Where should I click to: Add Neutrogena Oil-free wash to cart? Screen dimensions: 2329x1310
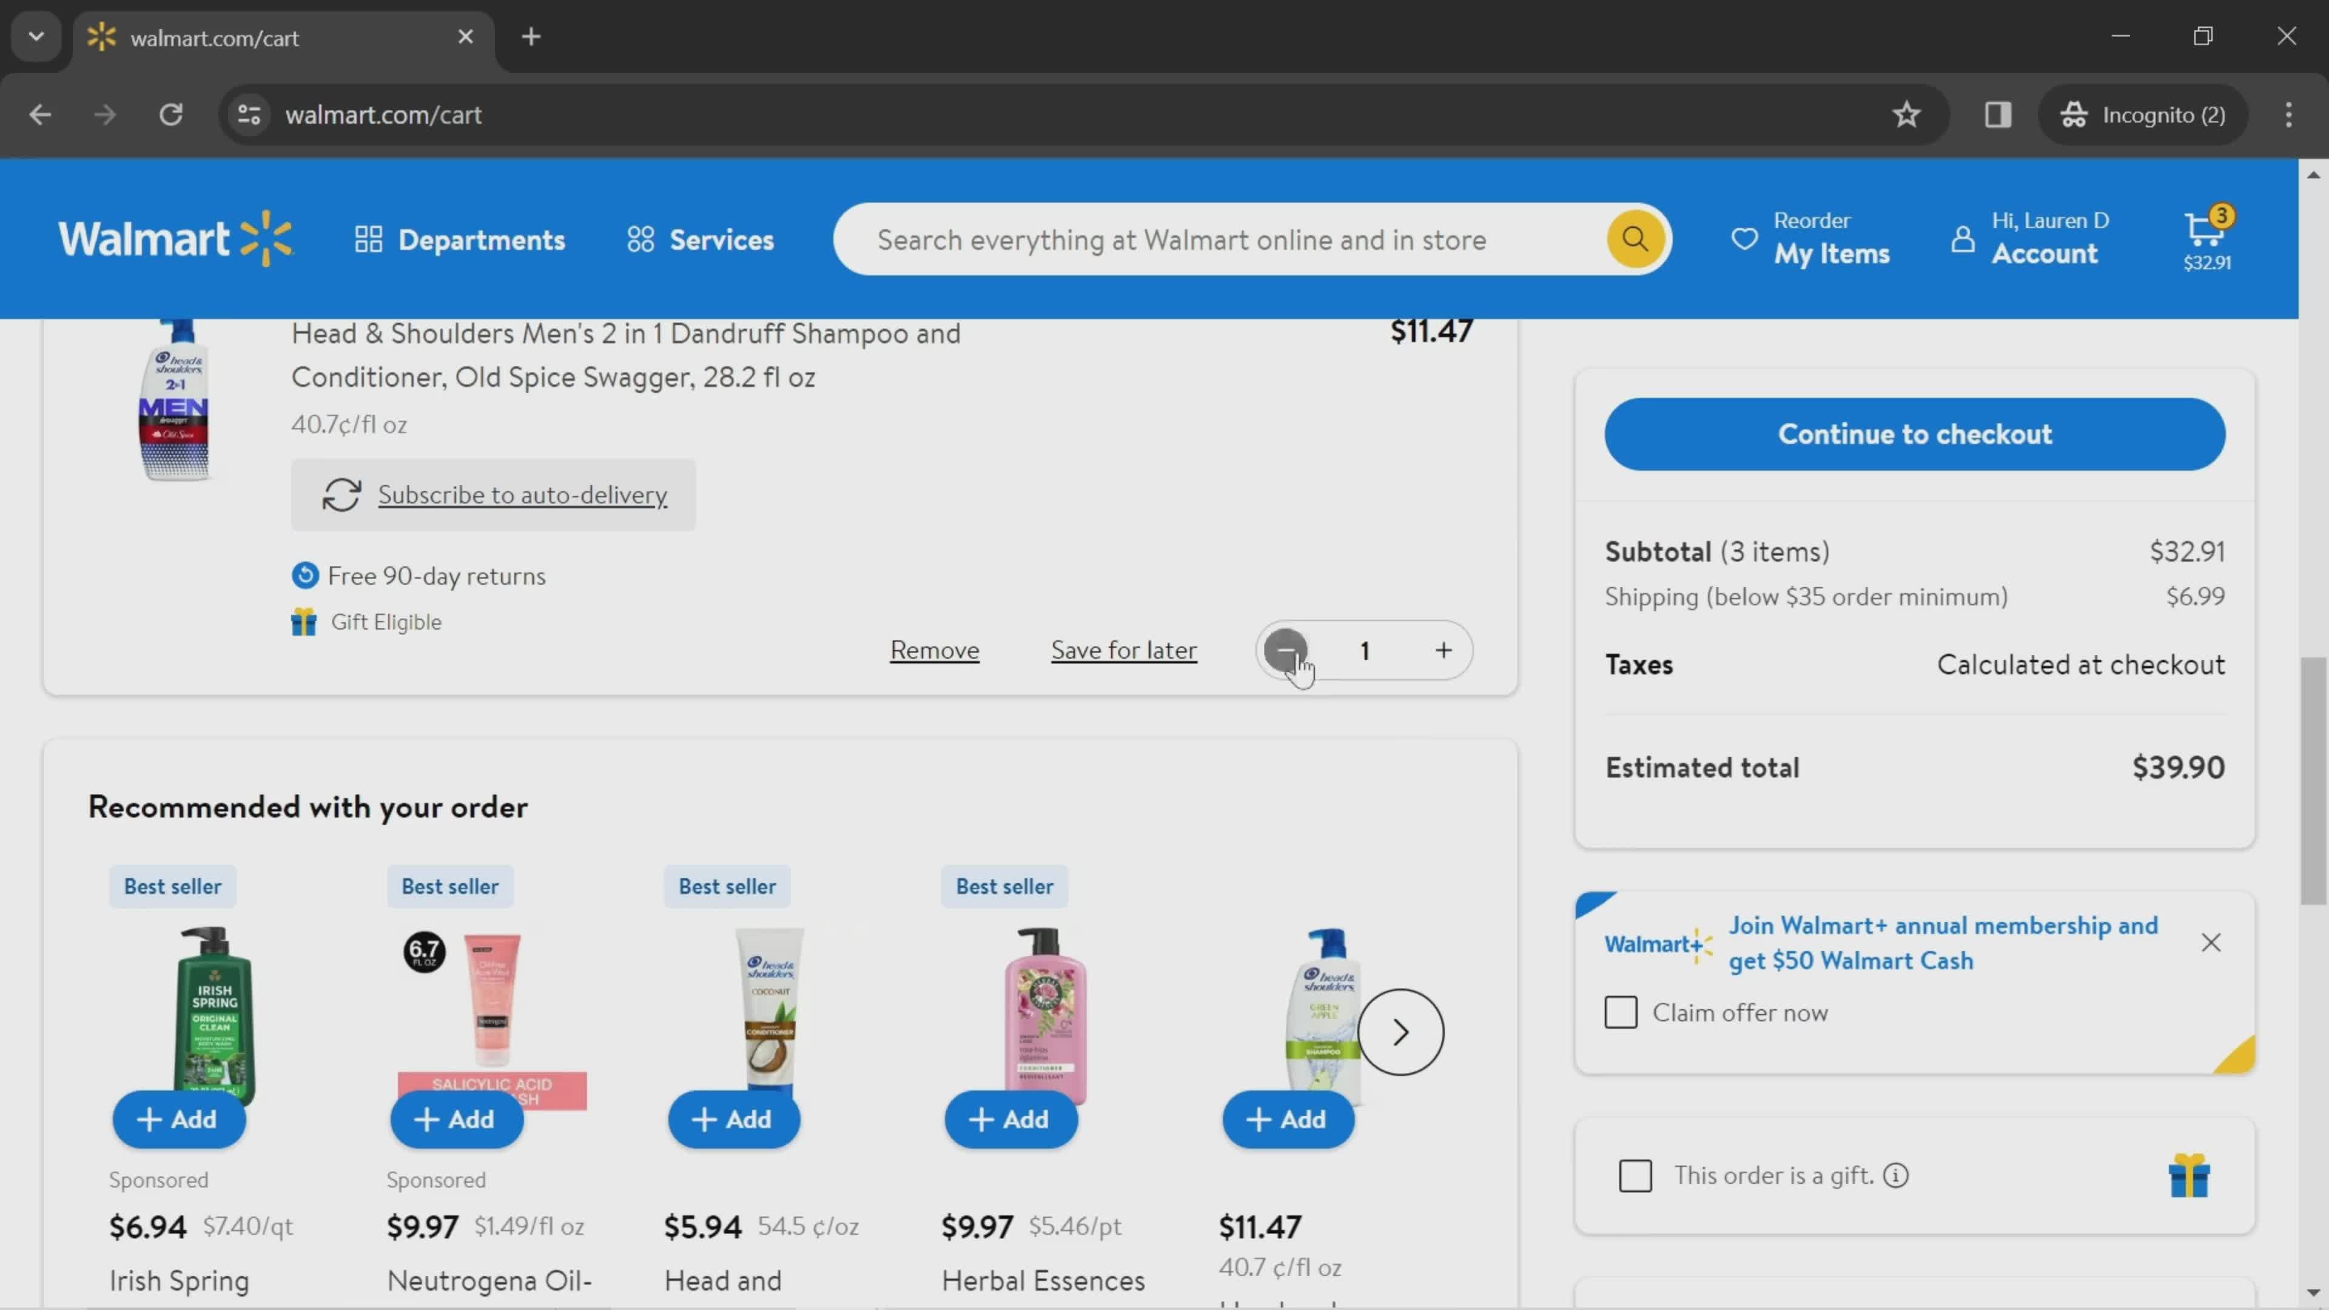tap(455, 1119)
